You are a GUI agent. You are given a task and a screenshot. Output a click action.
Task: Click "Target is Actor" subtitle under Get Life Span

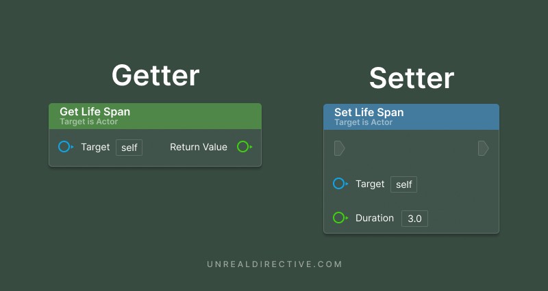[89, 122]
